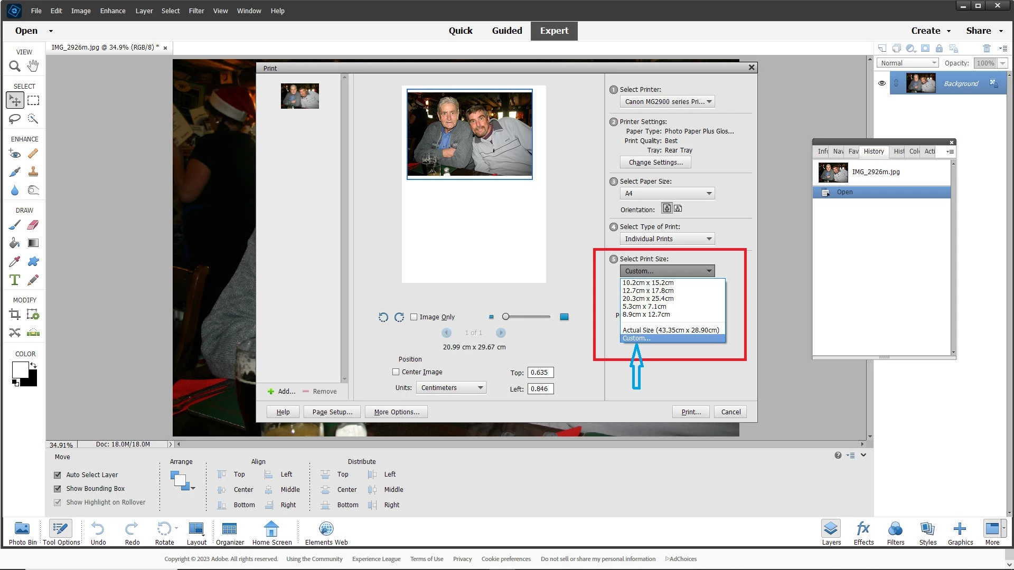Open the A4 paper size dropdown
1014x570 pixels.
click(667, 194)
